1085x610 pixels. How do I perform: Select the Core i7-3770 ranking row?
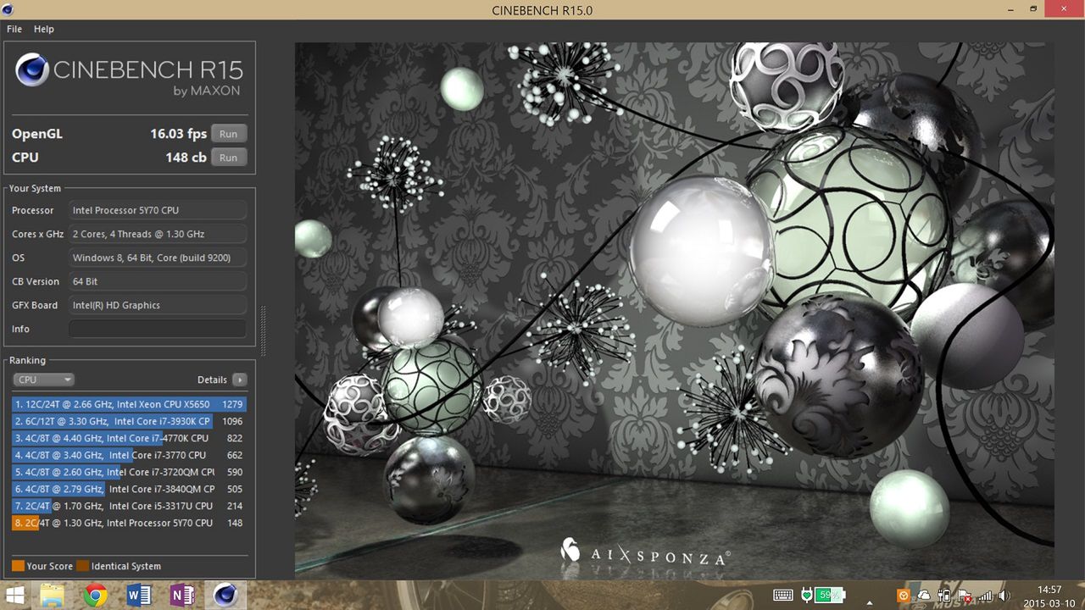(x=129, y=455)
